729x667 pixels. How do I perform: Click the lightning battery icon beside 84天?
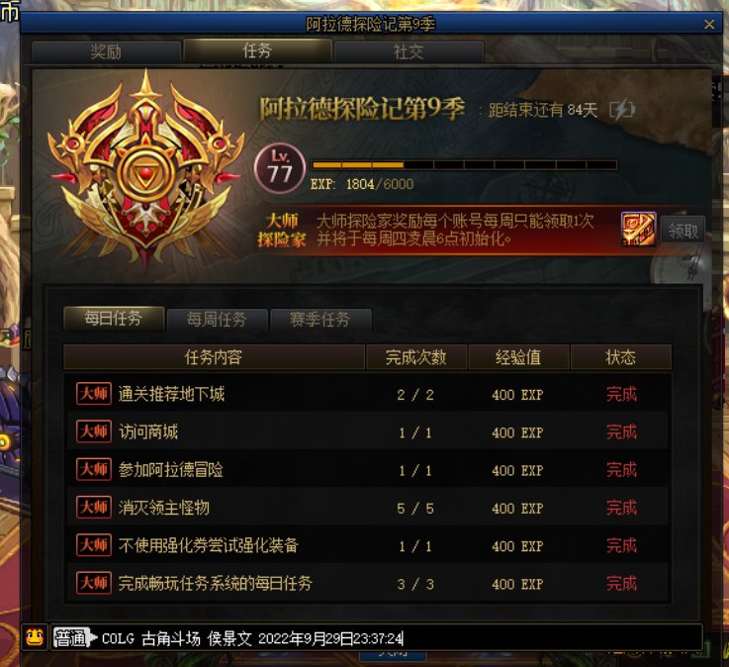622,110
